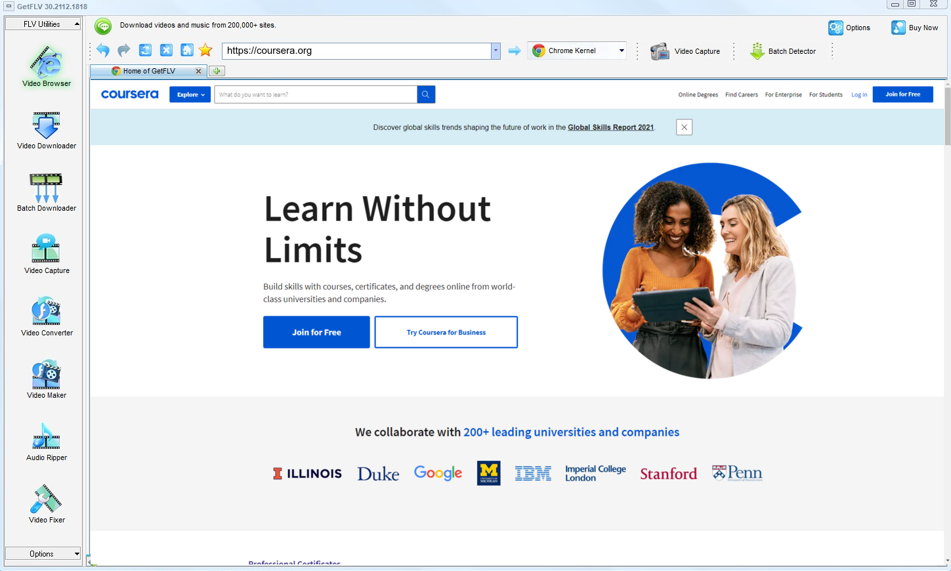
Task: Click the Imperial College London logo
Action: (x=595, y=473)
